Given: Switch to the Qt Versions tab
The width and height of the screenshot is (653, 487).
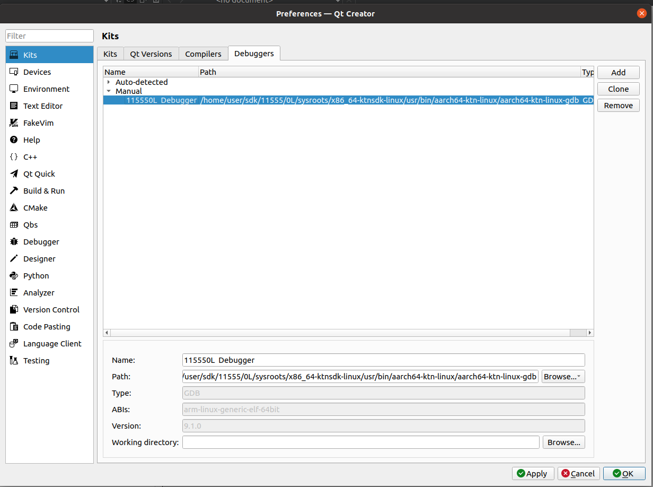Looking at the screenshot, I should coord(151,54).
